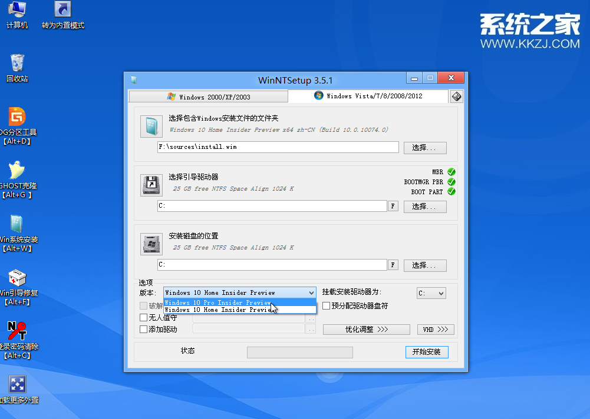Open the 回收站 recycle bin
Image resolution: width=590 pixels, height=419 pixels.
(17, 68)
